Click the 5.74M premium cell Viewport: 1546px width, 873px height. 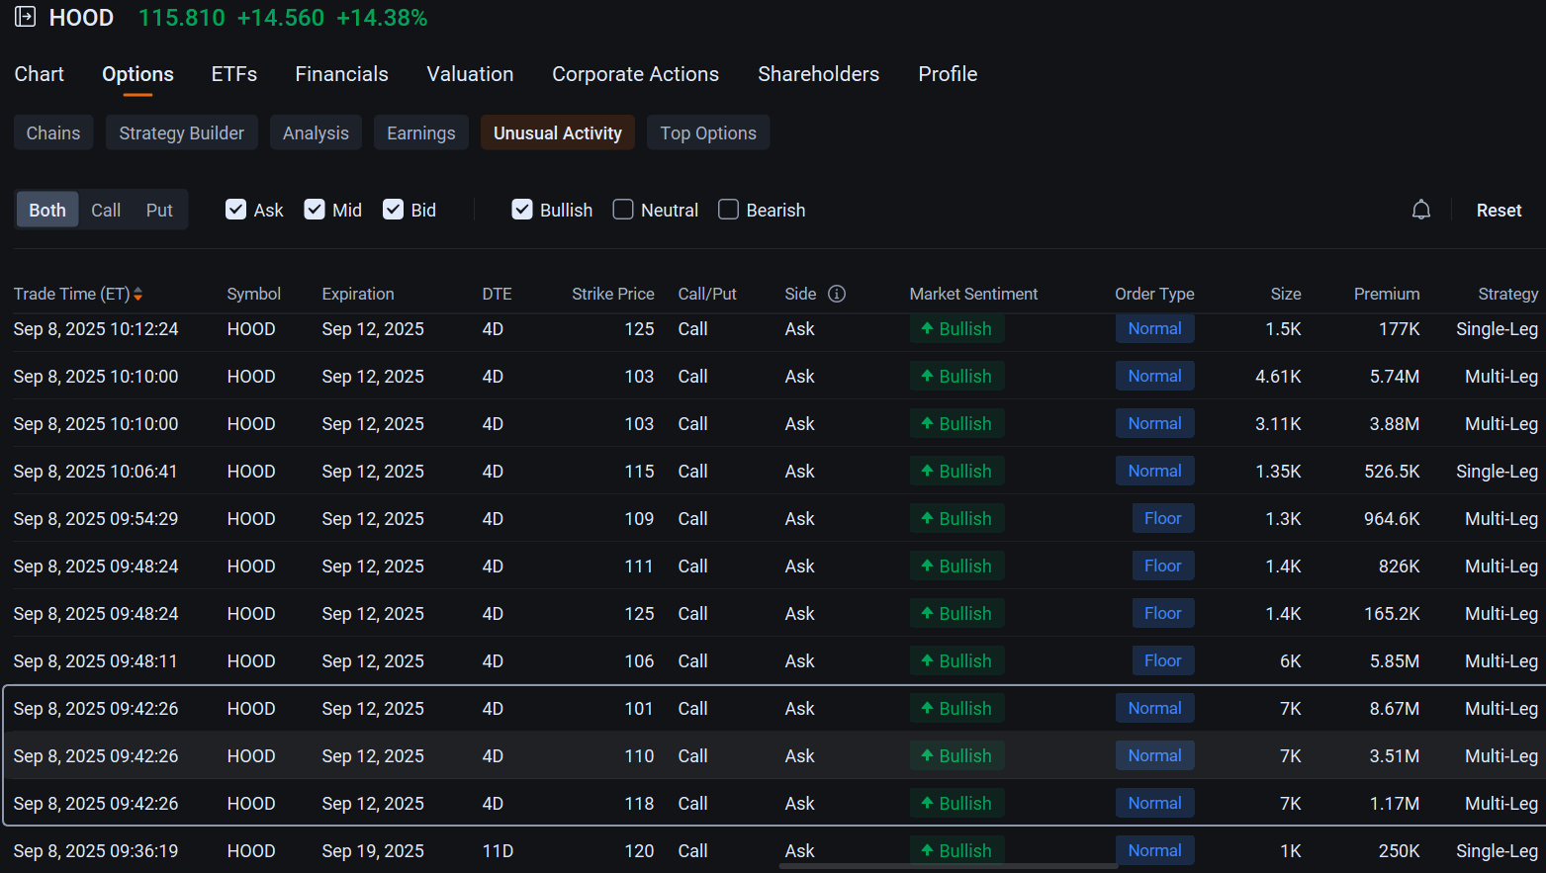click(1395, 377)
